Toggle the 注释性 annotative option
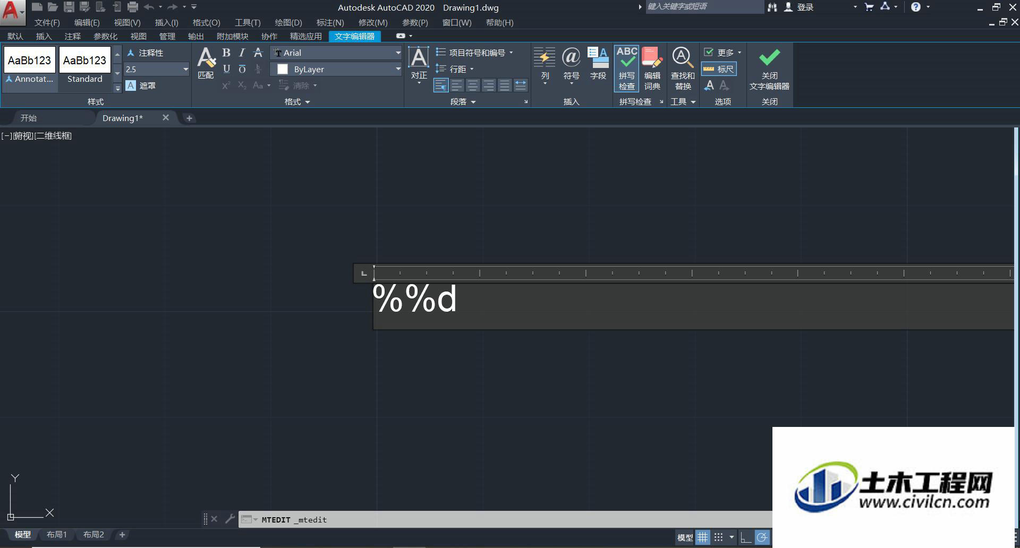Image resolution: width=1020 pixels, height=548 pixels. coord(145,53)
